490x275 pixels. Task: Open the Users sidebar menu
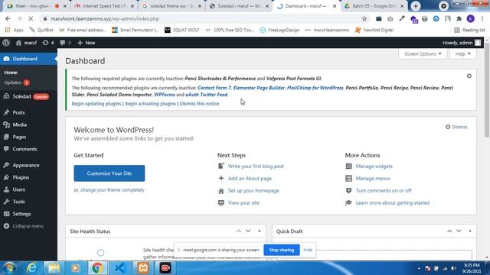[18, 189]
